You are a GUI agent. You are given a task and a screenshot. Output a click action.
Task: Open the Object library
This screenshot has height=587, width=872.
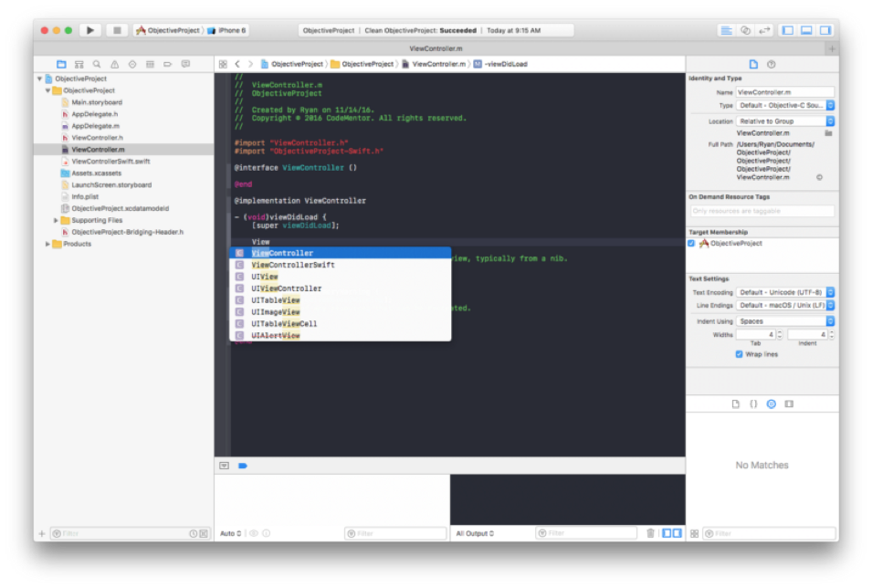[772, 404]
